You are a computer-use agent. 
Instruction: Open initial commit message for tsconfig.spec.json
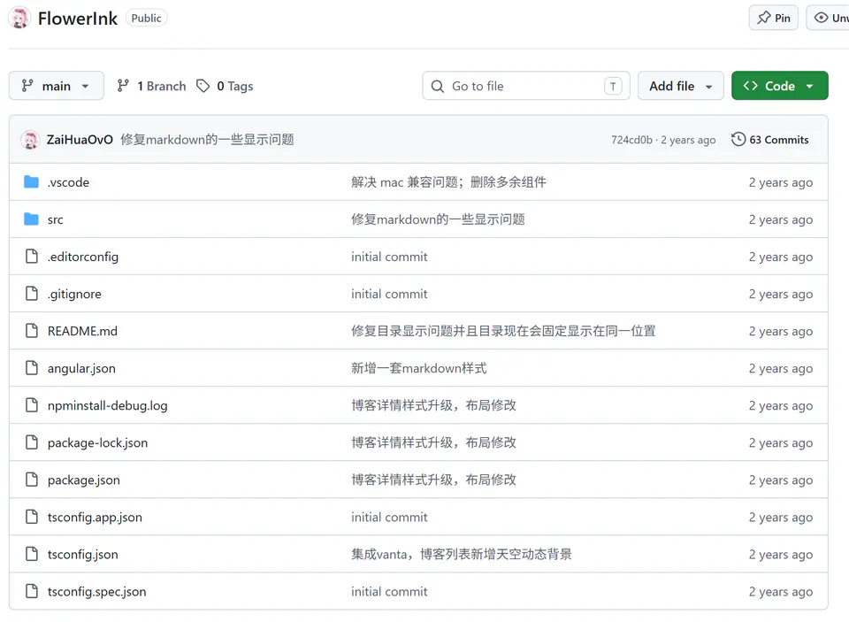pyautogui.click(x=389, y=592)
